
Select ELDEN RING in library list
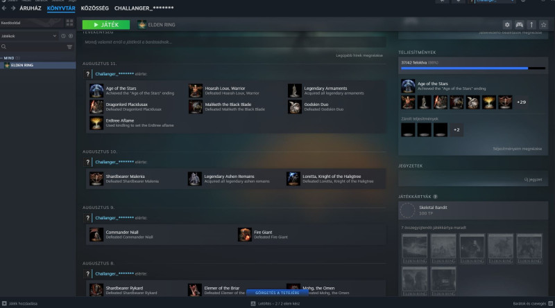[x=38, y=65]
